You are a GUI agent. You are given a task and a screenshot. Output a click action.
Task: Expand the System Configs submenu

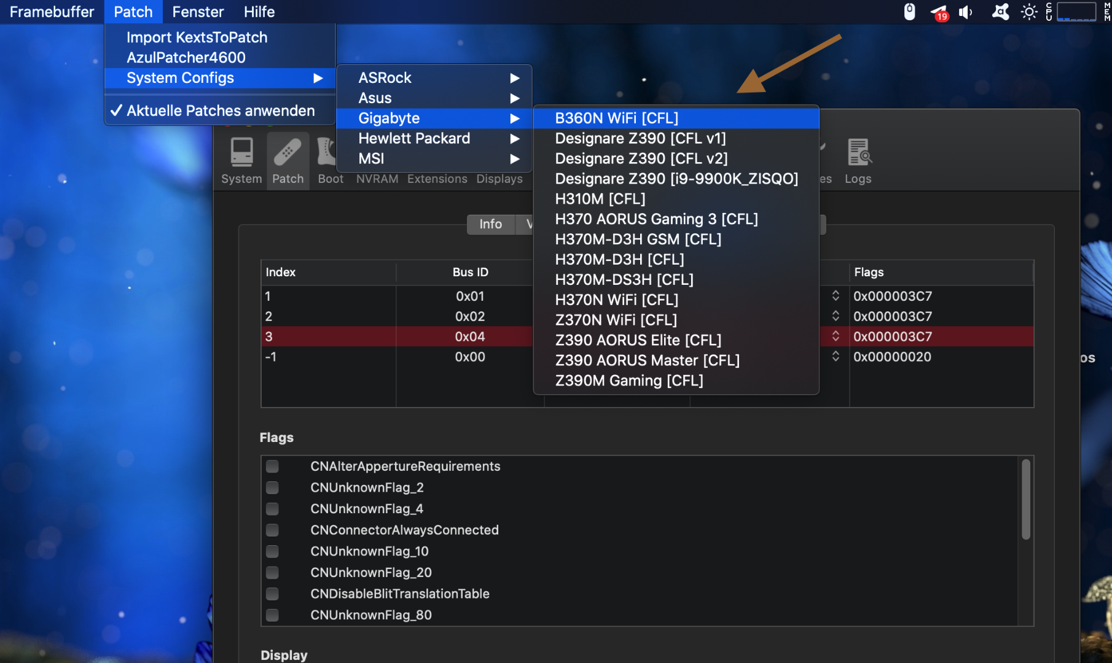point(220,78)
